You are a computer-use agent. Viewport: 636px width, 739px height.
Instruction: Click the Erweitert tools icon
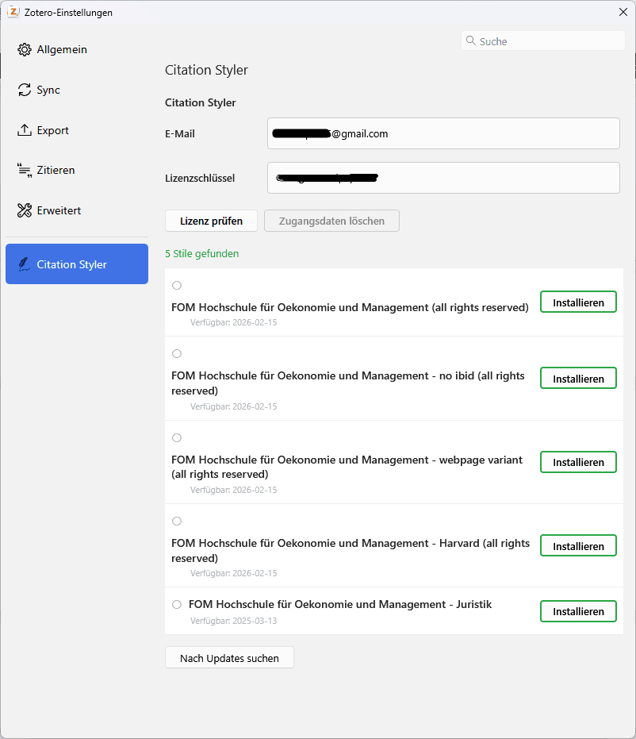pos(24,210)
